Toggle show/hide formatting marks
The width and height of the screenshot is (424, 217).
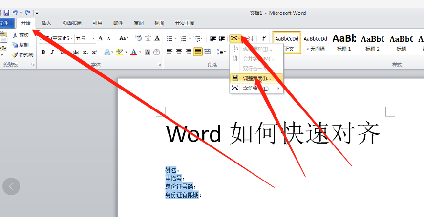[x=264, y=38]
